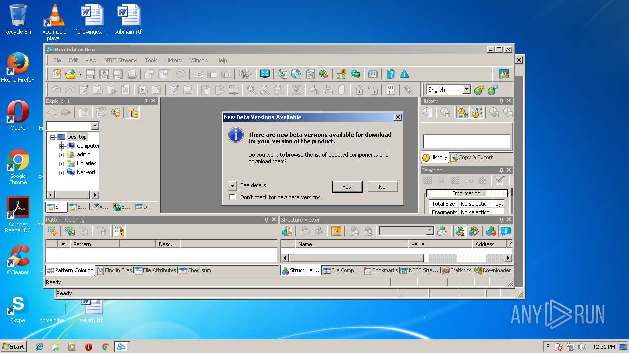Open the NTFS Streams menu
The height and width of the screenshot is (353, 629).
click(120, 60)
